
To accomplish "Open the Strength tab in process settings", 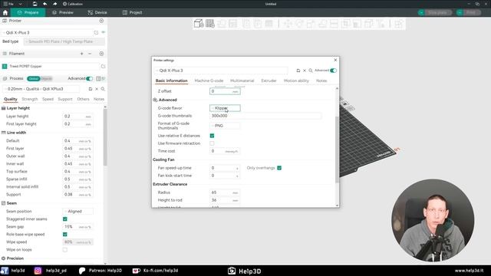I will pyautogui.click(x=30, y=99).
